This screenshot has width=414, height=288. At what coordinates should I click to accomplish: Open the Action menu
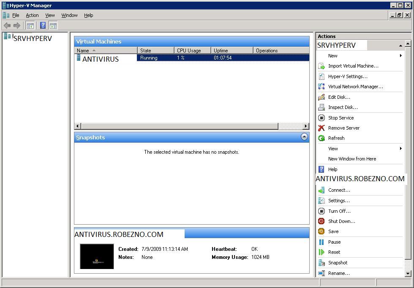(32, 15)
